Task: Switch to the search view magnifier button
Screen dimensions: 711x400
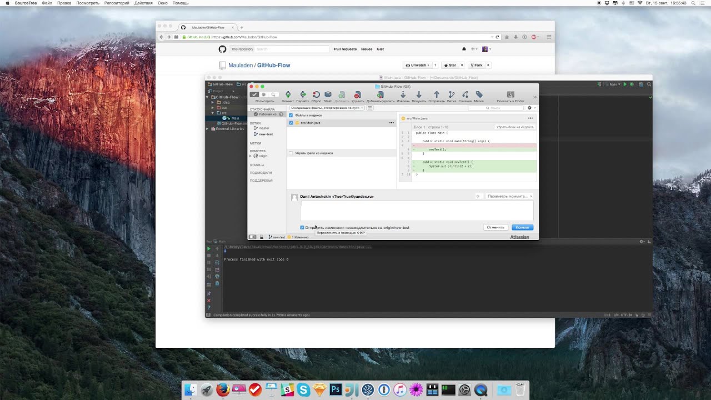Action: click(x=273, y=94)
